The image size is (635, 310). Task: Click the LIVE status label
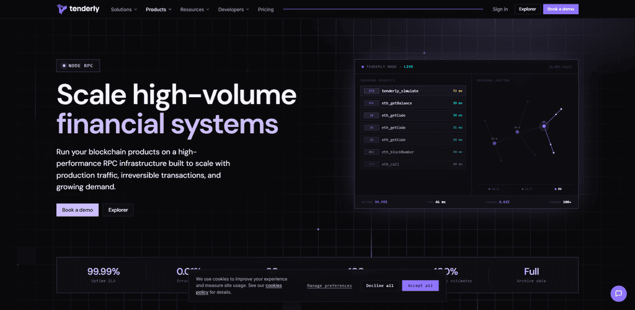tap(408, 67)
